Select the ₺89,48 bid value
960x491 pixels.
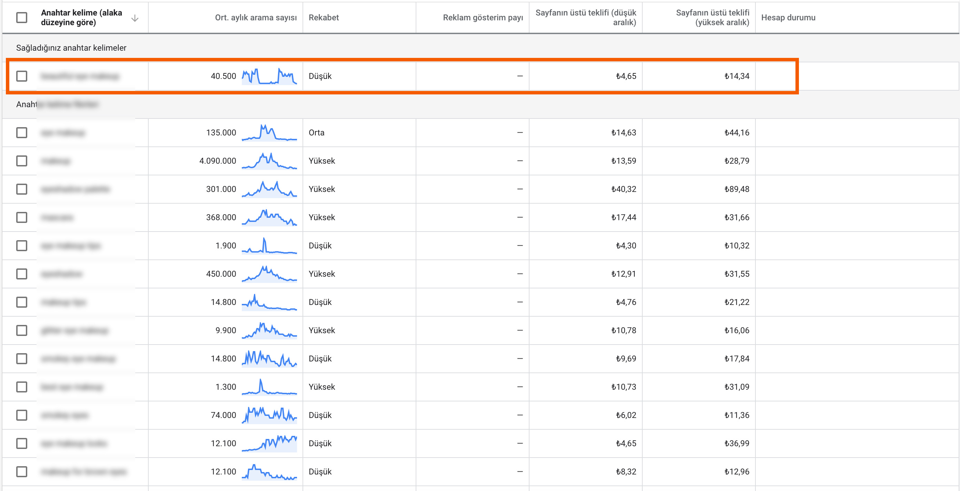737,189
